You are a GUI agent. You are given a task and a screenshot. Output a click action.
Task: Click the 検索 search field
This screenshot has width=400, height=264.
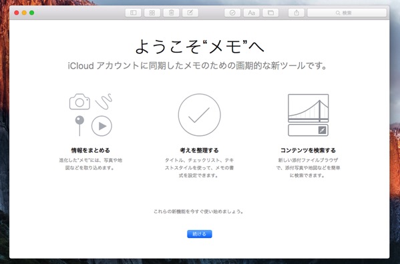[x=347, y=13]
